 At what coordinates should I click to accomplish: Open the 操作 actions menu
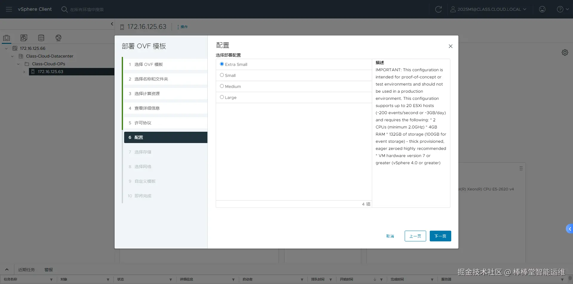tap(182, 27)
